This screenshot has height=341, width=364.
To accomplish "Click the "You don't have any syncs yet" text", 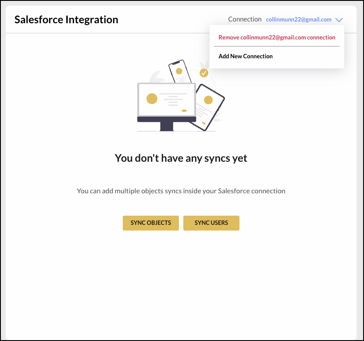I will 181,158.
